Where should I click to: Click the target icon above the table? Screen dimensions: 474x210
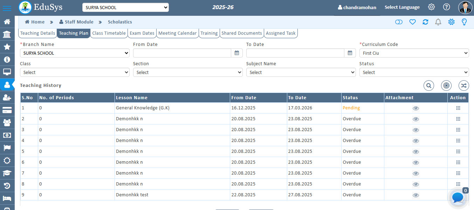pos(446,85)
